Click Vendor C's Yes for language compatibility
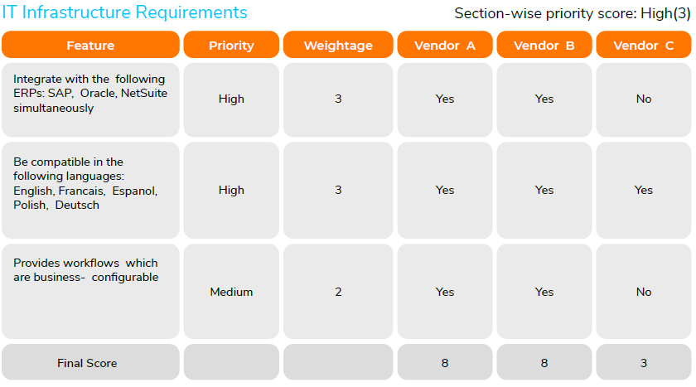 click(644, 190)
